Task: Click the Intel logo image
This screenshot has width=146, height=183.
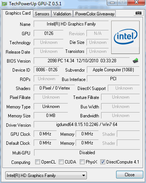Action: (125, 37)
